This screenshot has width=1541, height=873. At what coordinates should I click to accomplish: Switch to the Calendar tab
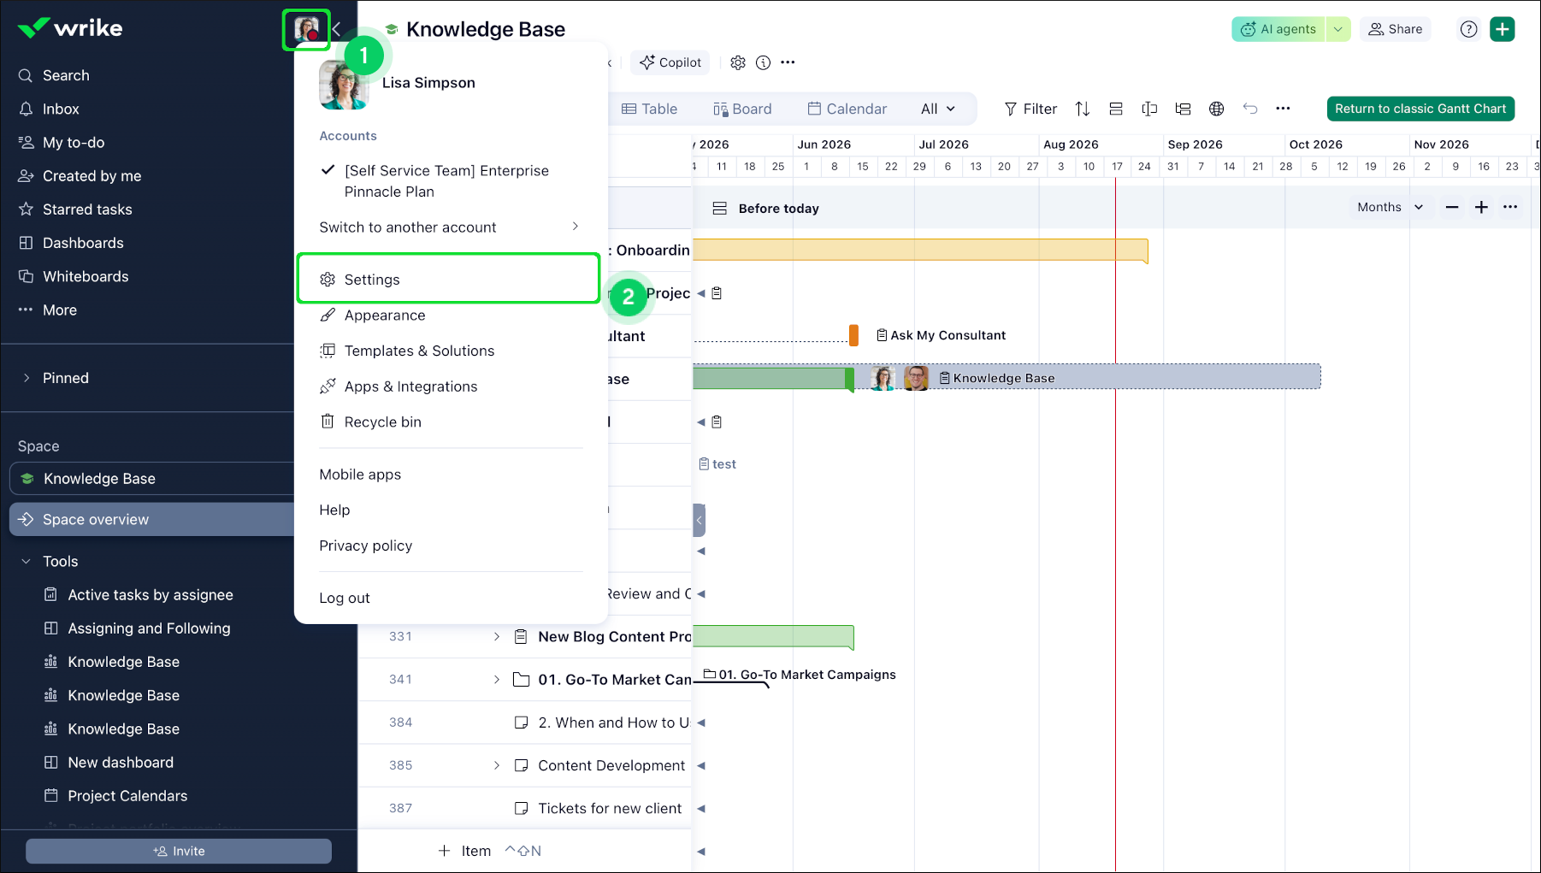click(847, 109)
